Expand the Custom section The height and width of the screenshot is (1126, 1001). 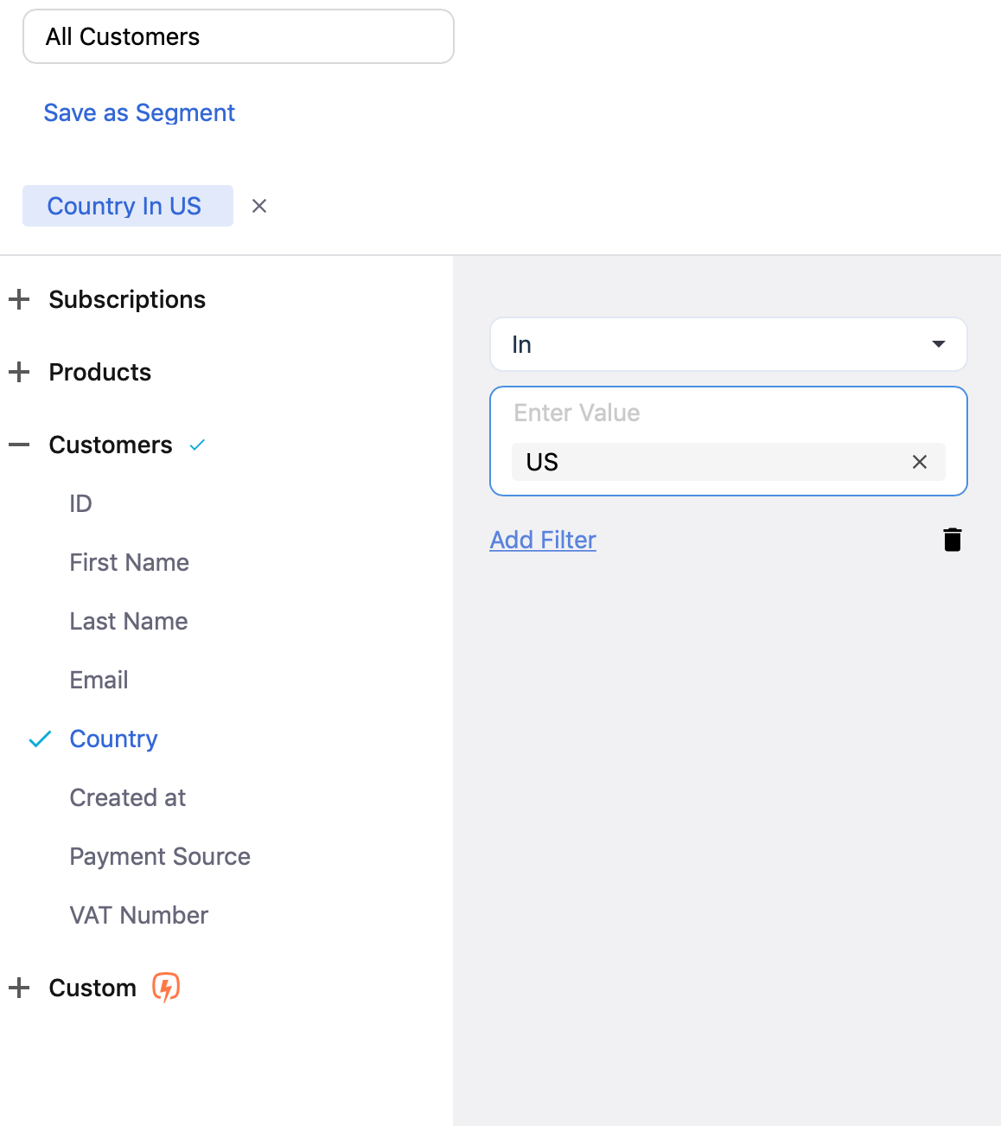click(19, 988)
